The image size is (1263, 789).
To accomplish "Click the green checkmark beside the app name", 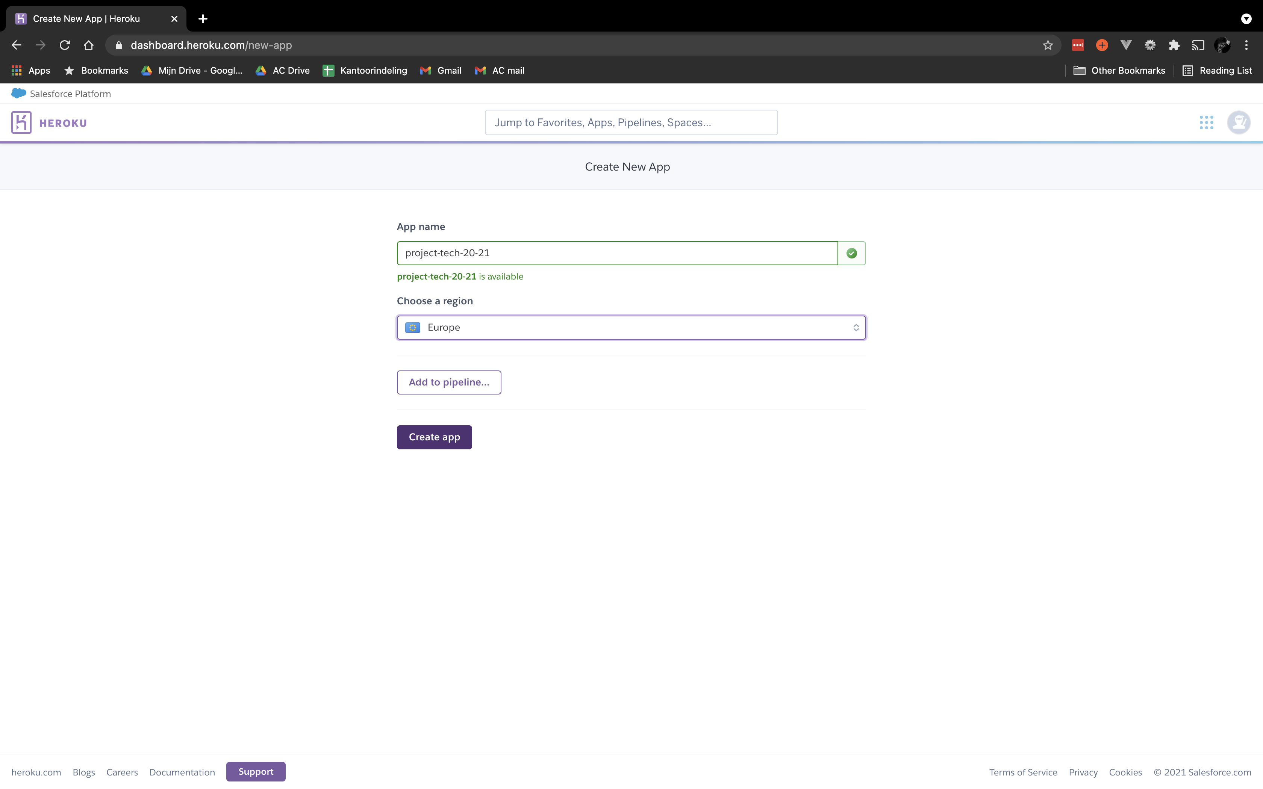I will [851, 252].
